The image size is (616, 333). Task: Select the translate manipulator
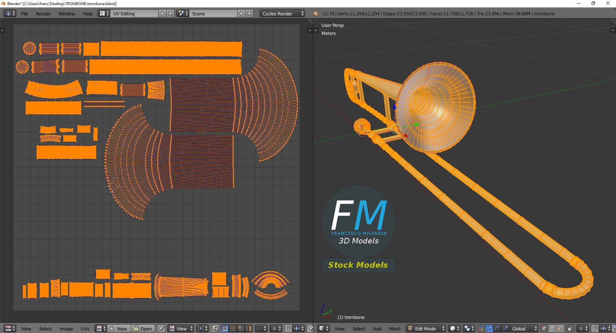pyautogui.click(x=489, y=329)
